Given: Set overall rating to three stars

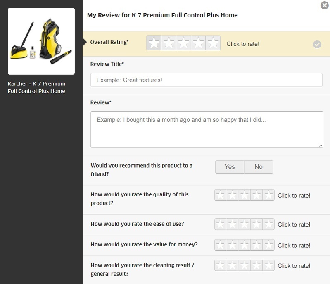Looking at the screenshot, I should point(183,43).
